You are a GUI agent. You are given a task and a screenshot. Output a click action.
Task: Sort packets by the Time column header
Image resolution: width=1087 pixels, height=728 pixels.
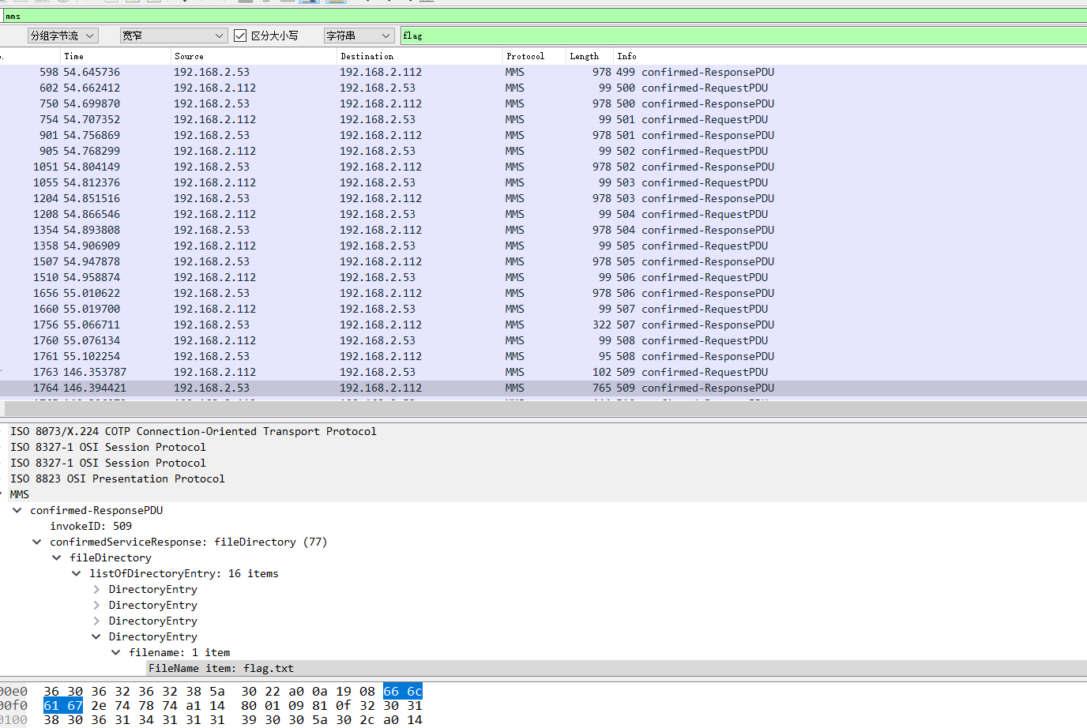click(x=115, y=56)
